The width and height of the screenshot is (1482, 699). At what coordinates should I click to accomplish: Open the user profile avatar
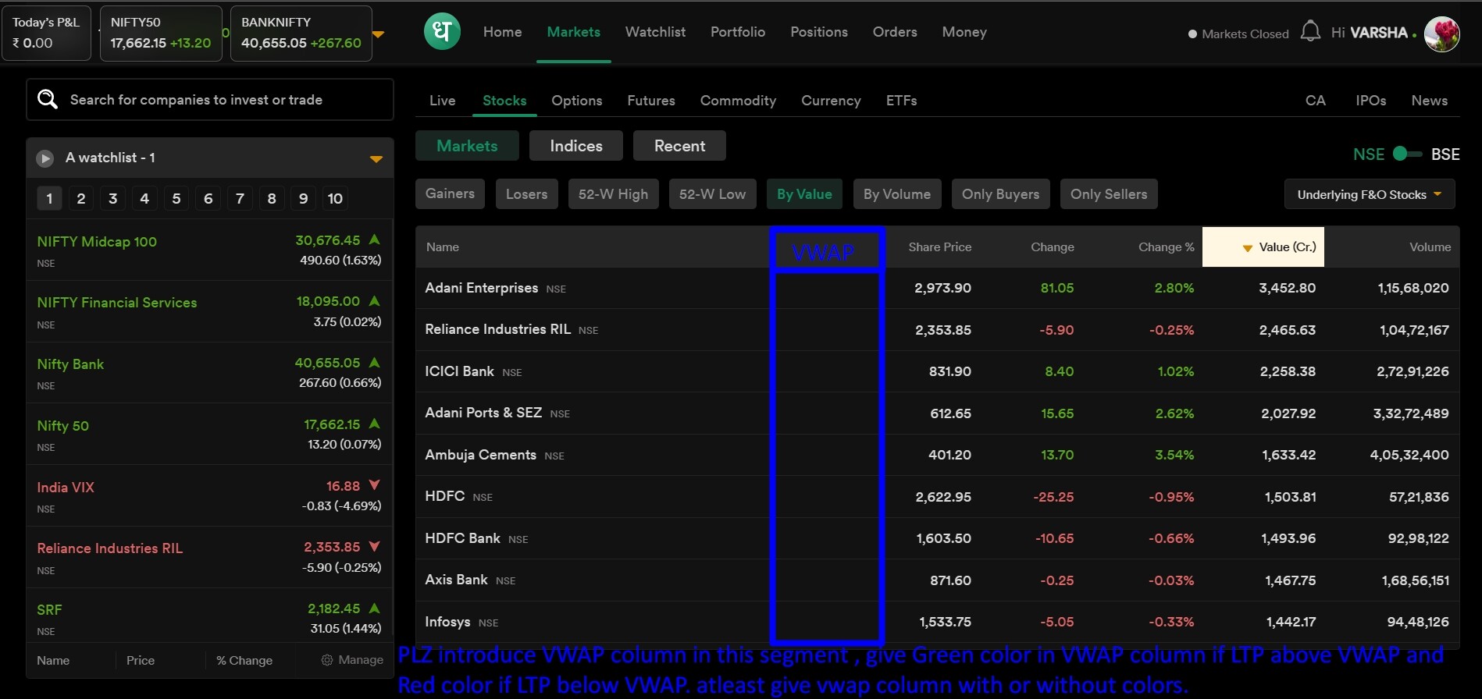point(1441,34)
